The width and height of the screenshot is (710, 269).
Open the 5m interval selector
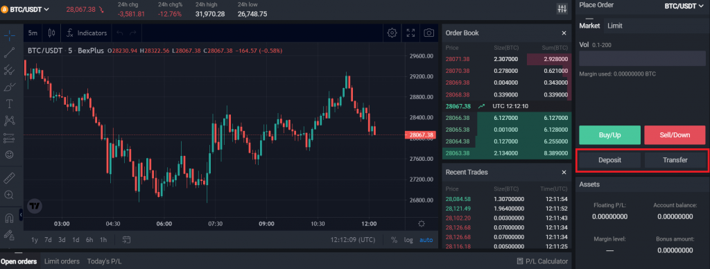33,33
